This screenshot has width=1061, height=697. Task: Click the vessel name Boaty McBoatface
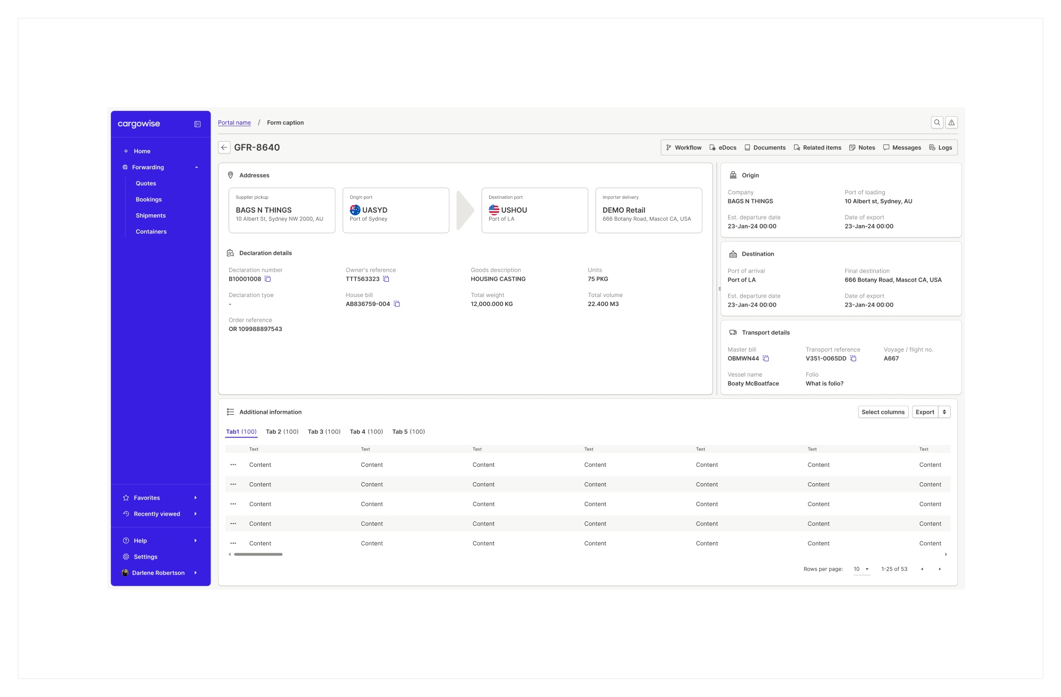click(753, 384)
